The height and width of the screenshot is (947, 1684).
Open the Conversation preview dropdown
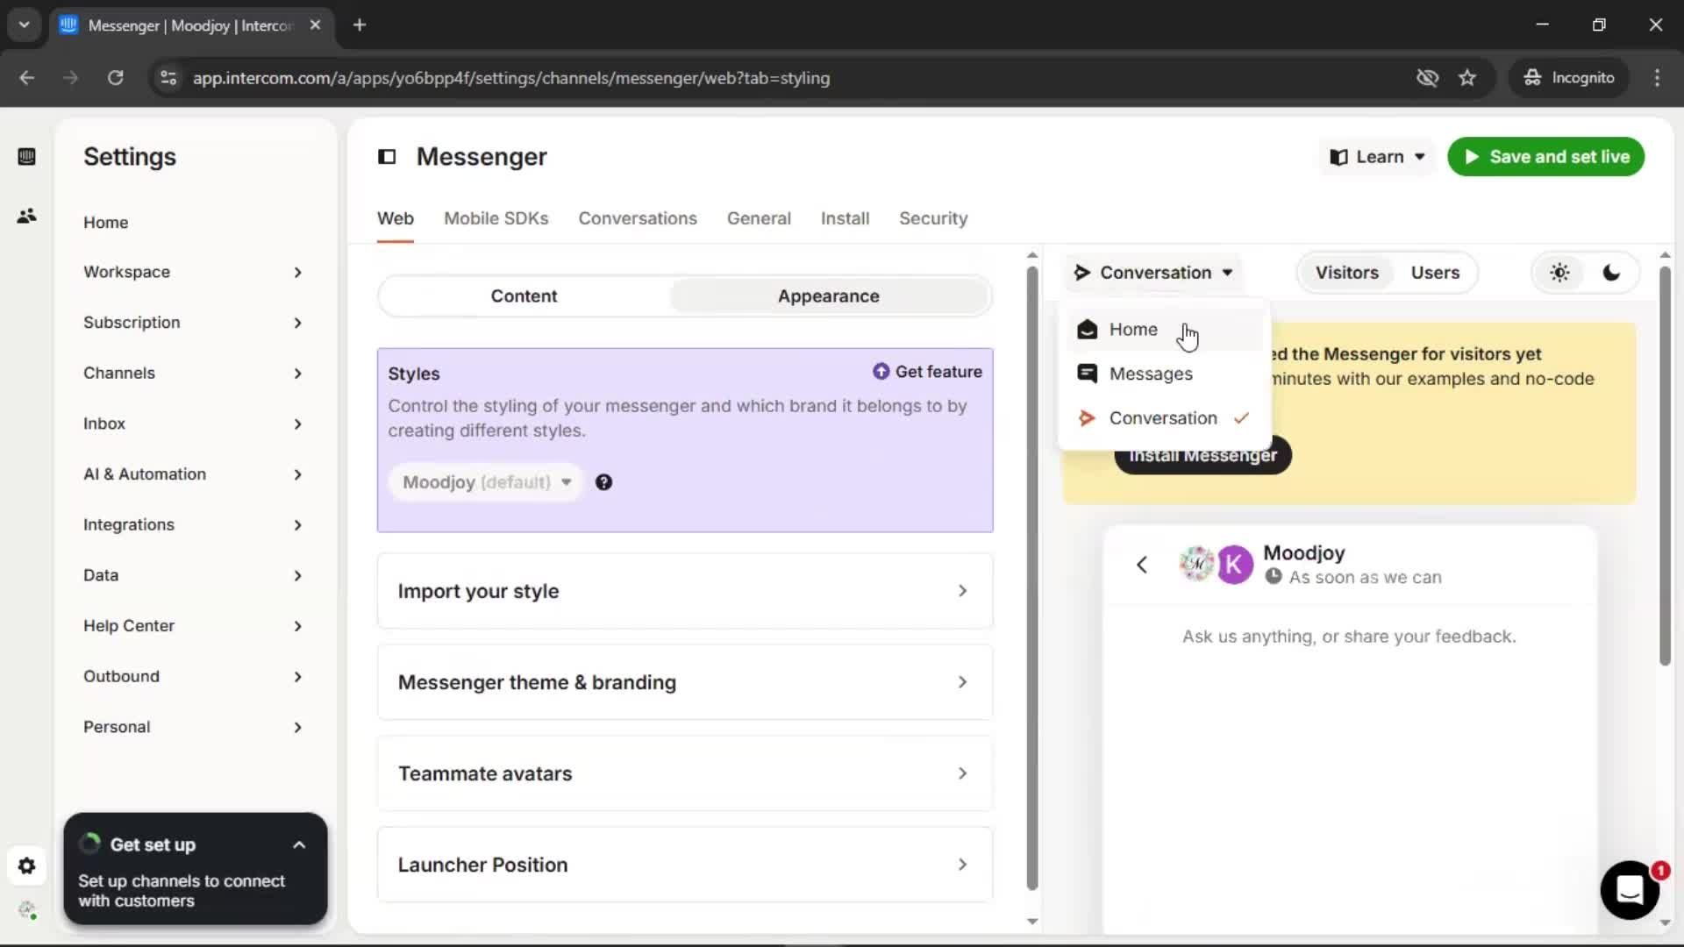(x=1153, y=273)
